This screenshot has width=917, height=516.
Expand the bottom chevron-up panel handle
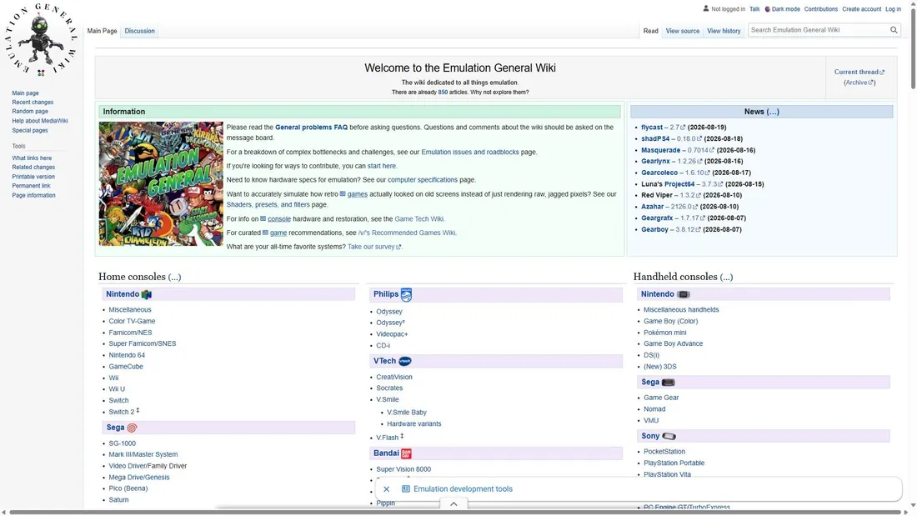coord(453,503)
